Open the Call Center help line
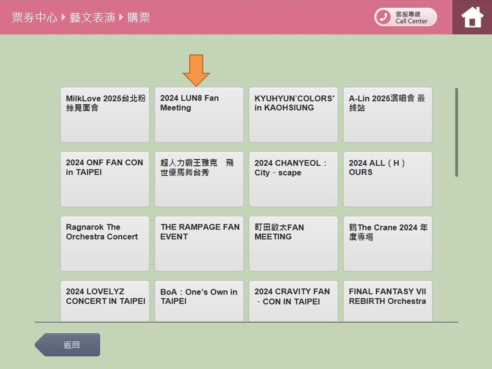The image size is (492, 369). 405,17
